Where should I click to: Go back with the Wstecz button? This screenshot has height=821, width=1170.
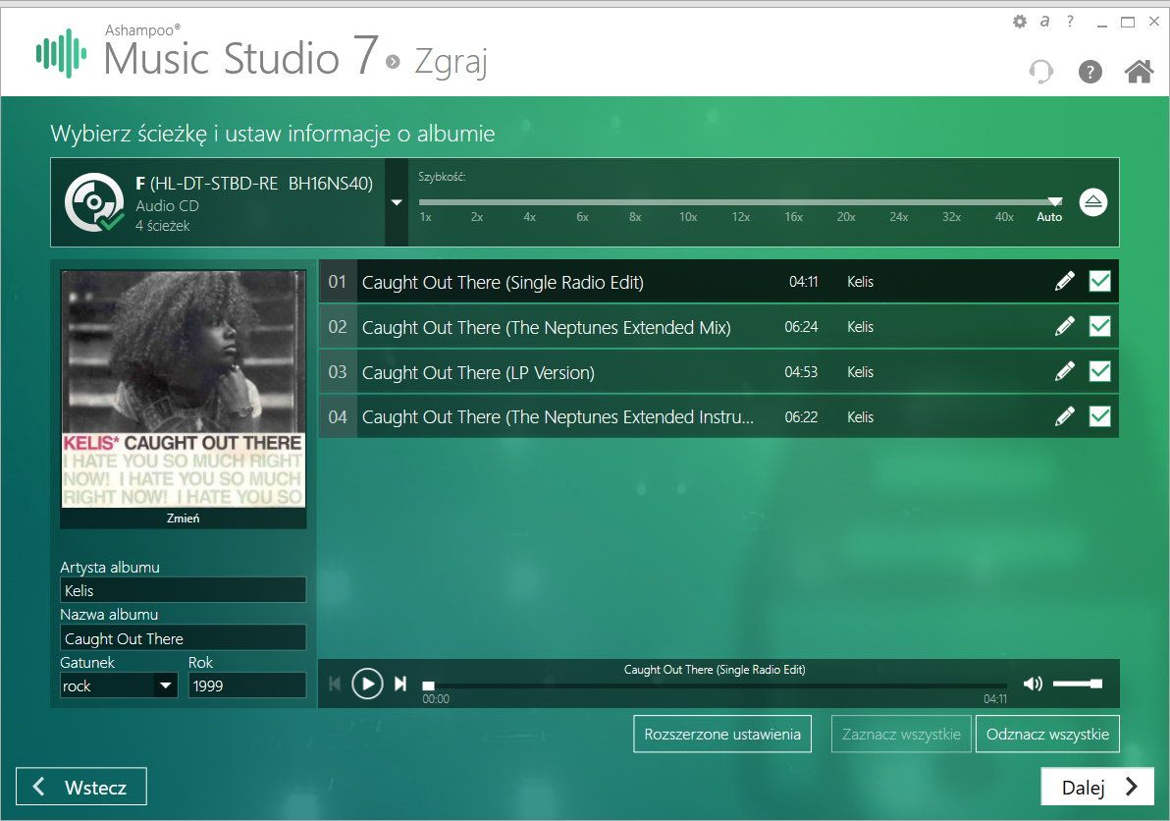pos(81,787)
